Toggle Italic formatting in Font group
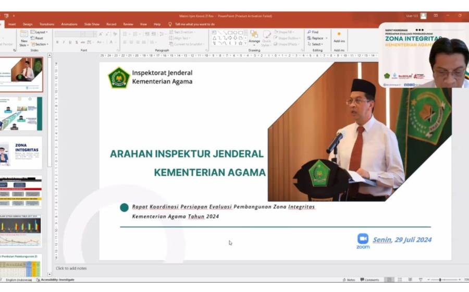 (x=64, y=42)
